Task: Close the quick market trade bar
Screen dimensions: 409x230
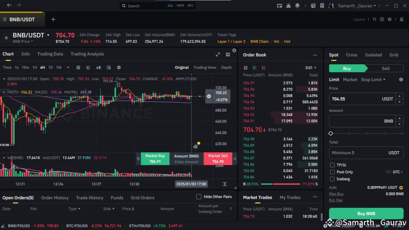Action: 235,159
